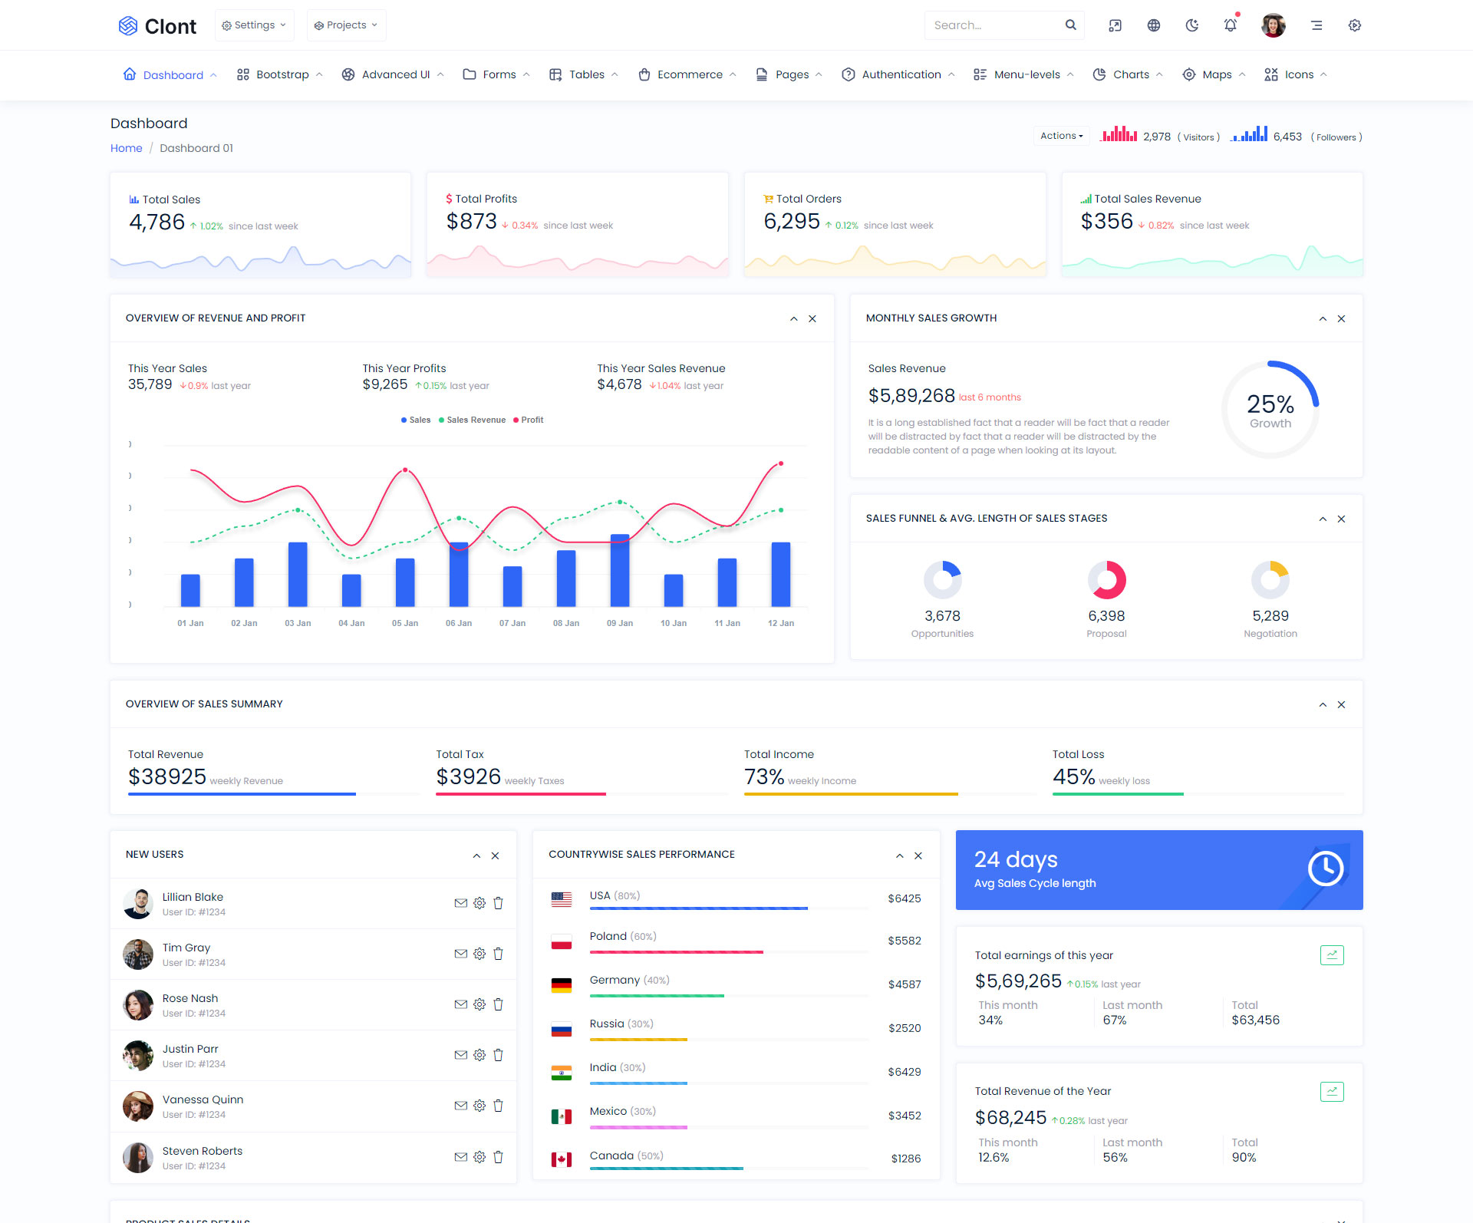1473x1223 pixels.
Task: Click the Home breadcrumb link
Action: click(x=126, y=148)
